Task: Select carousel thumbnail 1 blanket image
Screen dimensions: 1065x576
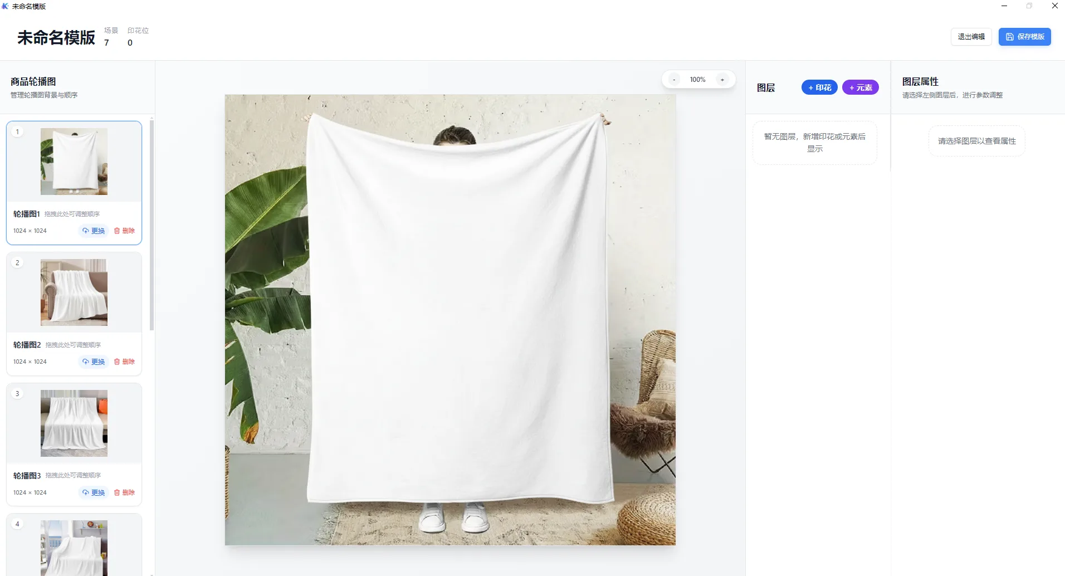Action: coord(74,162)
